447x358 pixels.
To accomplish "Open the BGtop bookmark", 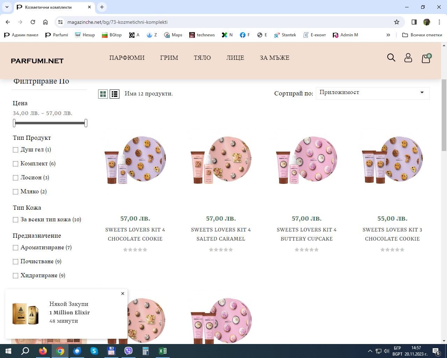I will (112, 35).
